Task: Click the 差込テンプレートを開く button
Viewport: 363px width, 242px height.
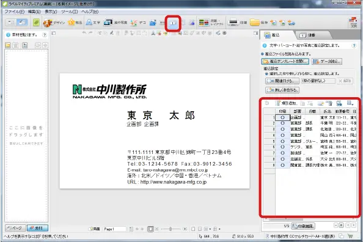Action: tap(285, 61)
